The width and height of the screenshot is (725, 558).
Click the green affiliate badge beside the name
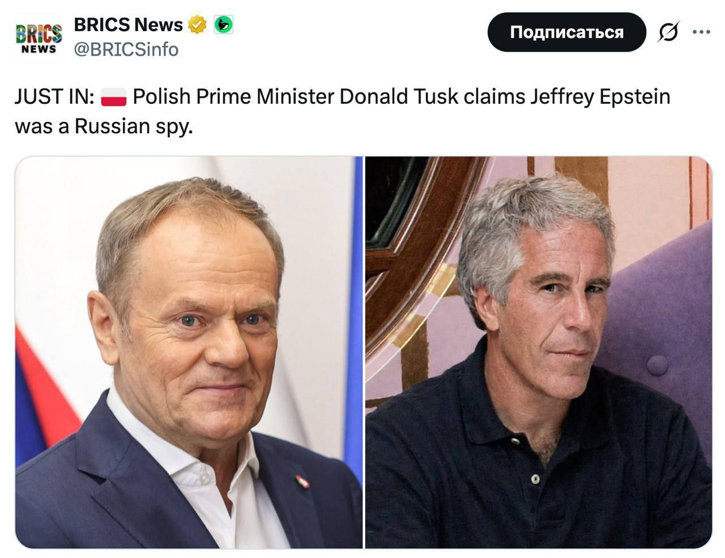(x=223, y=25)
